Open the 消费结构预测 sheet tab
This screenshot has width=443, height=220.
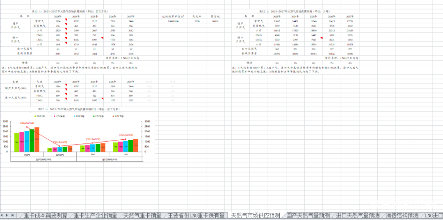(x=402, y=215)
